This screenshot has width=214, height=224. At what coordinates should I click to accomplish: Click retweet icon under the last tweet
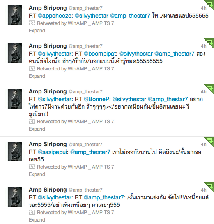[32, 212]
